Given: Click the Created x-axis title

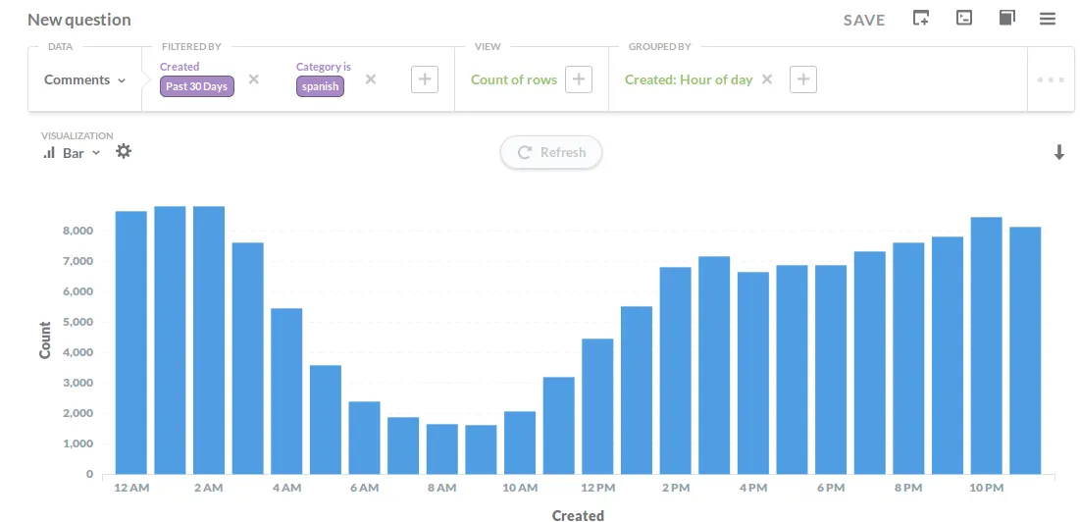Looking at the screenshot, I should (x=578, y=516).
